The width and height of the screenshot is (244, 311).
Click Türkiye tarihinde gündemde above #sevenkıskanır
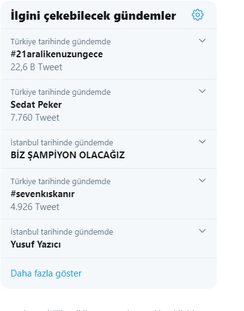[61, 182]
